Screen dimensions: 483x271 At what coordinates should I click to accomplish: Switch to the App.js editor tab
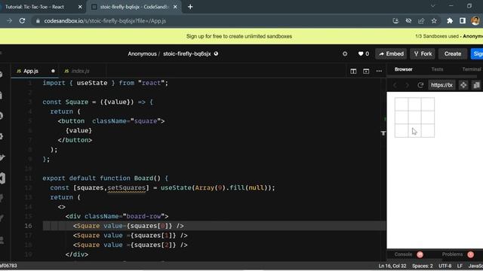pos(31,71)
